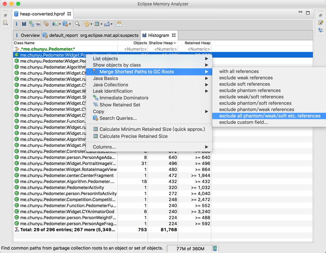The image size is (326, 253).
Task: Sort by Objects column header
Action: pyautogui.click(x=132, y=43)
